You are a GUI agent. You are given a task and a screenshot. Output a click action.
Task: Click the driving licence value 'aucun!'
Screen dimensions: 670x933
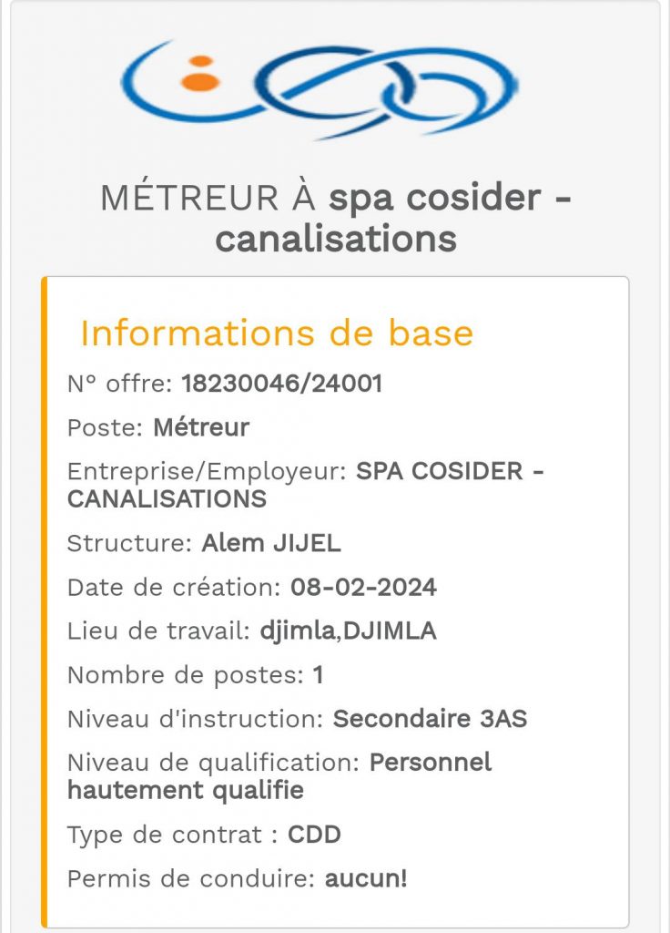pos(366,878)
